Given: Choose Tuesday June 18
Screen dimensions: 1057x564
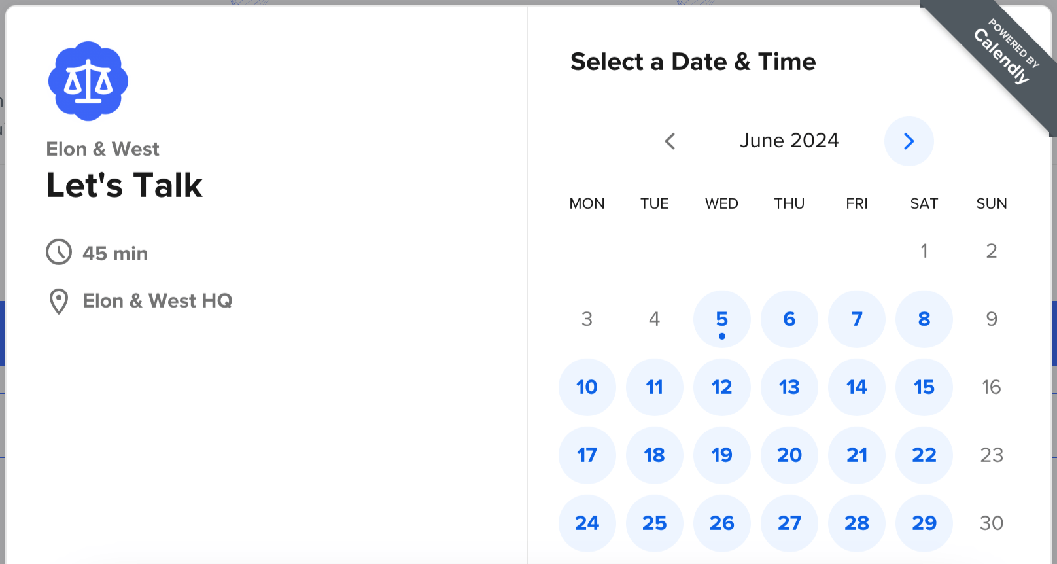Looking at the screenshot, I should pyautogui.click(x=655, y=455).
